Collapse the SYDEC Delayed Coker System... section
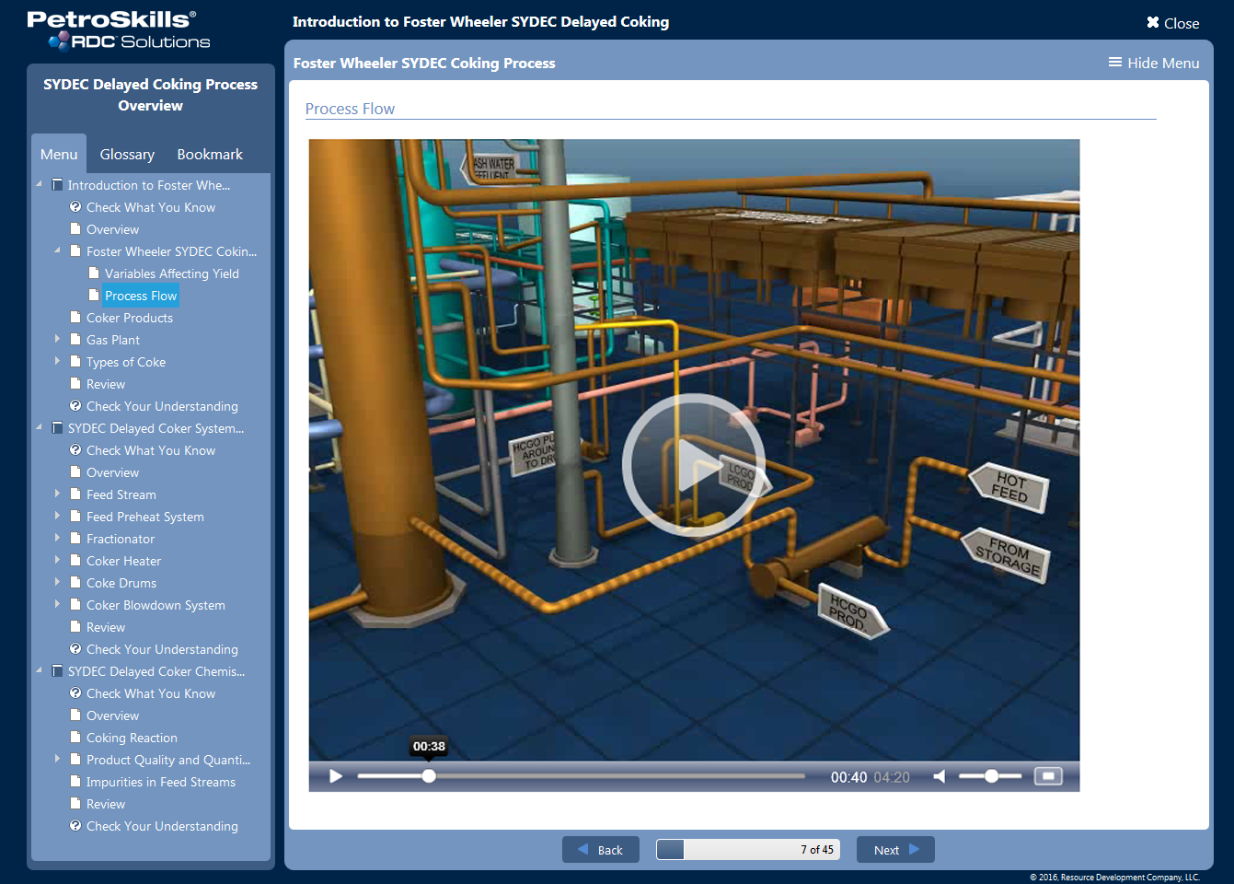Viewport: 1234px width, 884px height. [39, 427]
